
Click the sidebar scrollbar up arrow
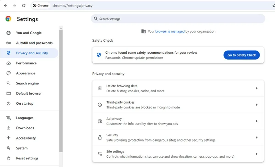point(61,28)
